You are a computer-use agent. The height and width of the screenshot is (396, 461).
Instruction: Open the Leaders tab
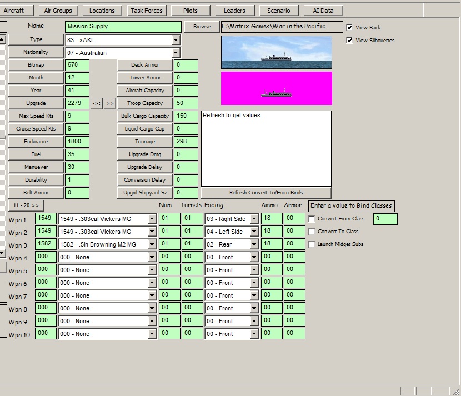(x=234, y=11)
